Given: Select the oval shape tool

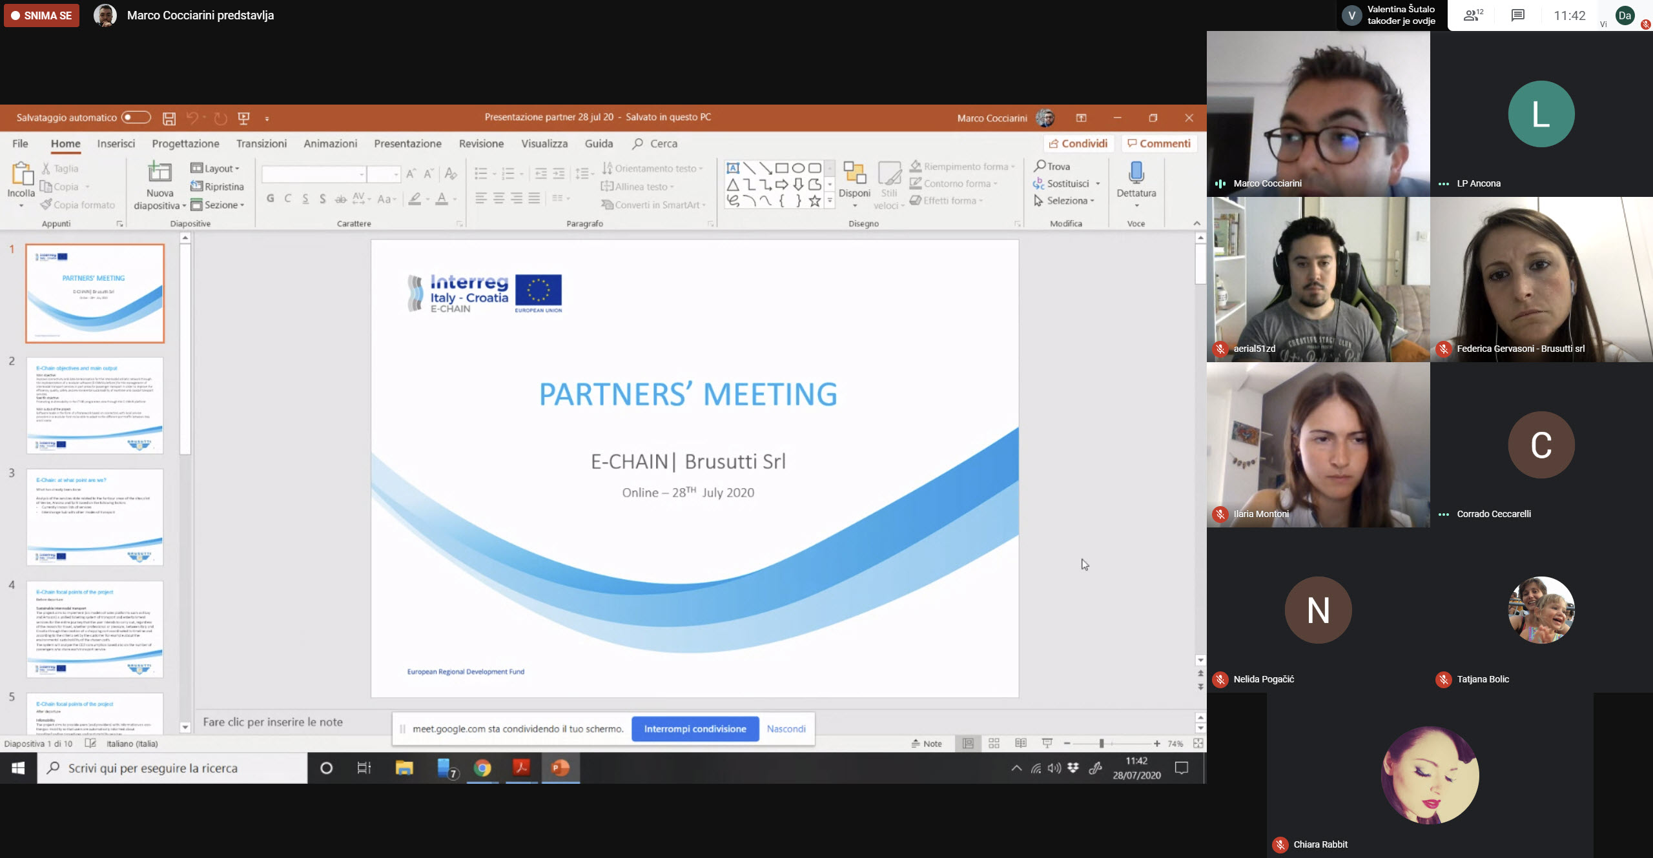Looking at the screenshot, I should tap(798, 168).
